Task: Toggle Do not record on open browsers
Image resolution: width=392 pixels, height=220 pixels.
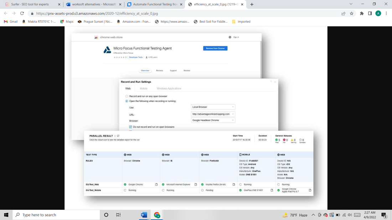Action: tap(130, 127)
